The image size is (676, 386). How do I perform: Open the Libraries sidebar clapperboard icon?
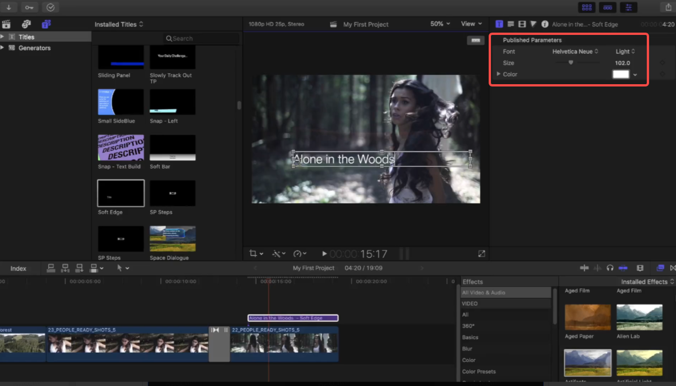7,24
